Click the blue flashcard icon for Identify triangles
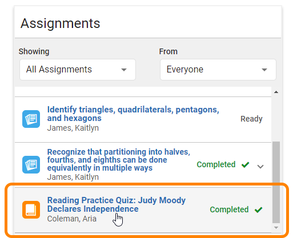293x238 pixels. 31,119
